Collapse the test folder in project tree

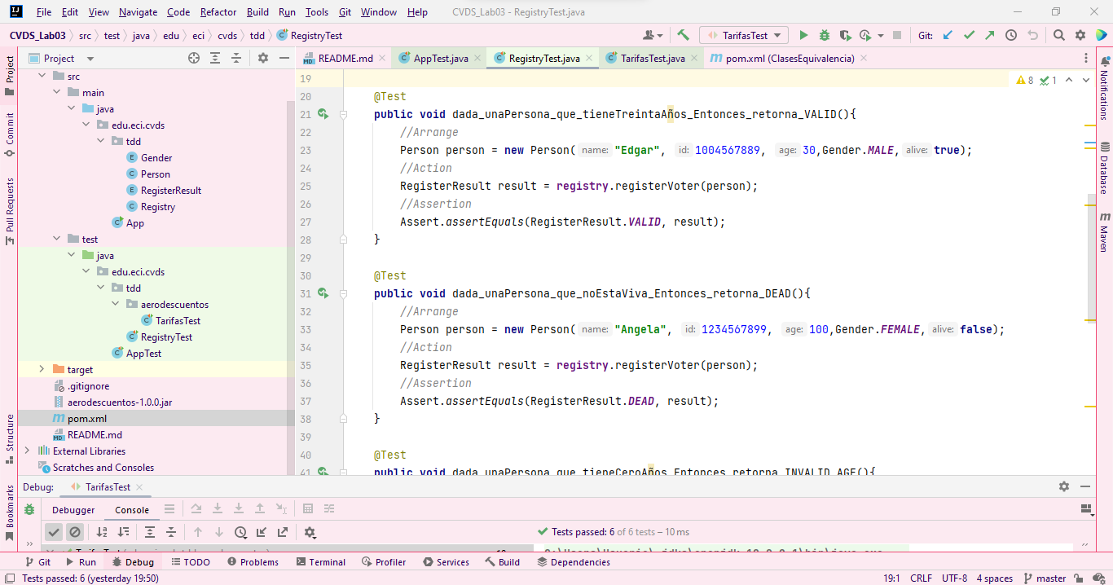click(56, 239)
